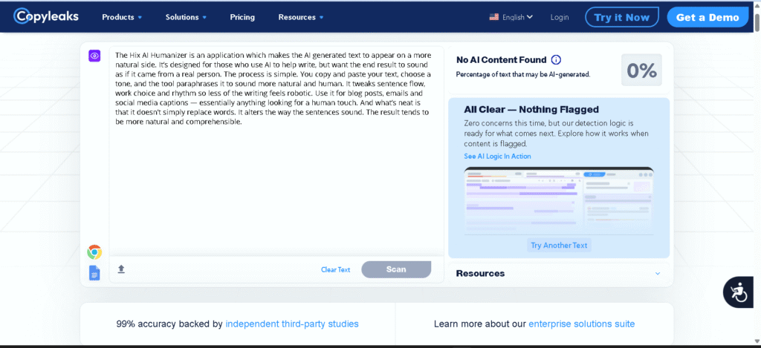Go to the Pricing page
Image resolution: width=761 pixels, height=348 pixels.
tap(242, 17)
